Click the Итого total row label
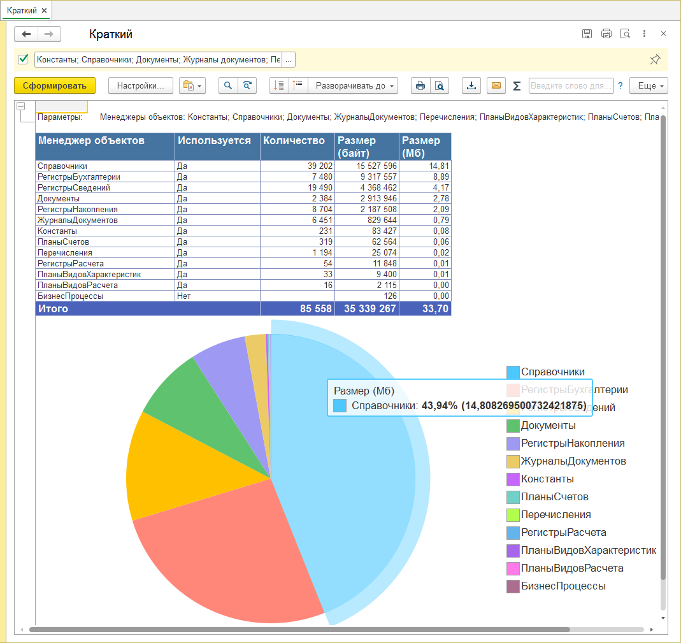The height and width of the screenshot is (643, 681). click(53, 308)
